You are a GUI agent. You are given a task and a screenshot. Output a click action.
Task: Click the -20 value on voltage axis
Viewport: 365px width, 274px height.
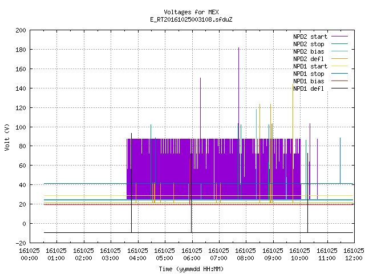coord(21,243)
